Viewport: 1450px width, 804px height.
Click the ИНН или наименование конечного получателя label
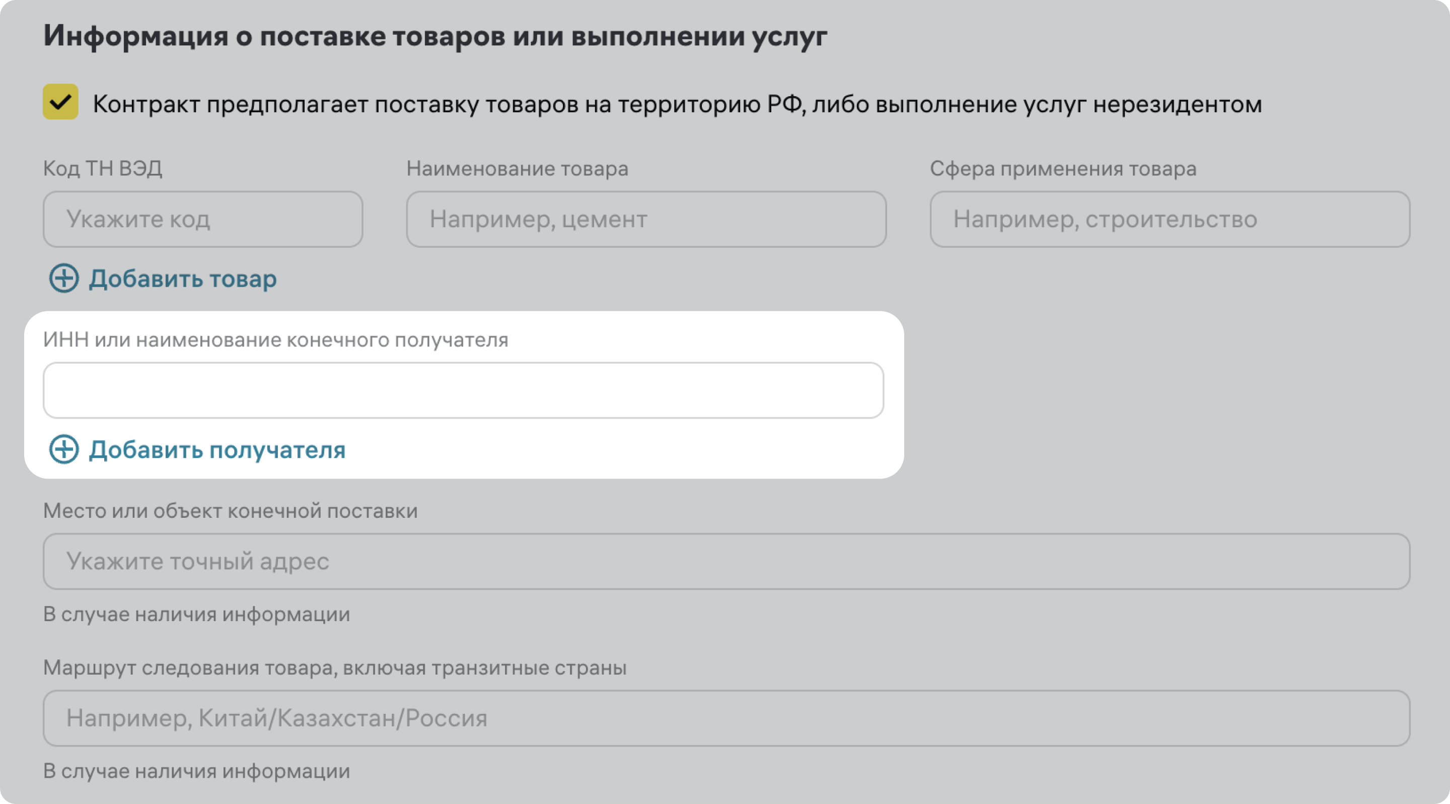tap(275, 340)
